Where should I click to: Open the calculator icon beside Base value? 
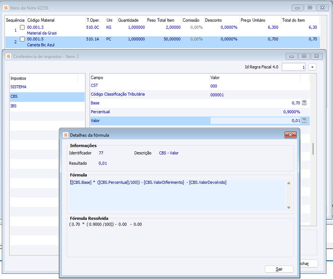[x=304, y=103]
